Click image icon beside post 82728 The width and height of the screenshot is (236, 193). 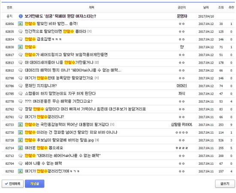click(x=21, y=140)
